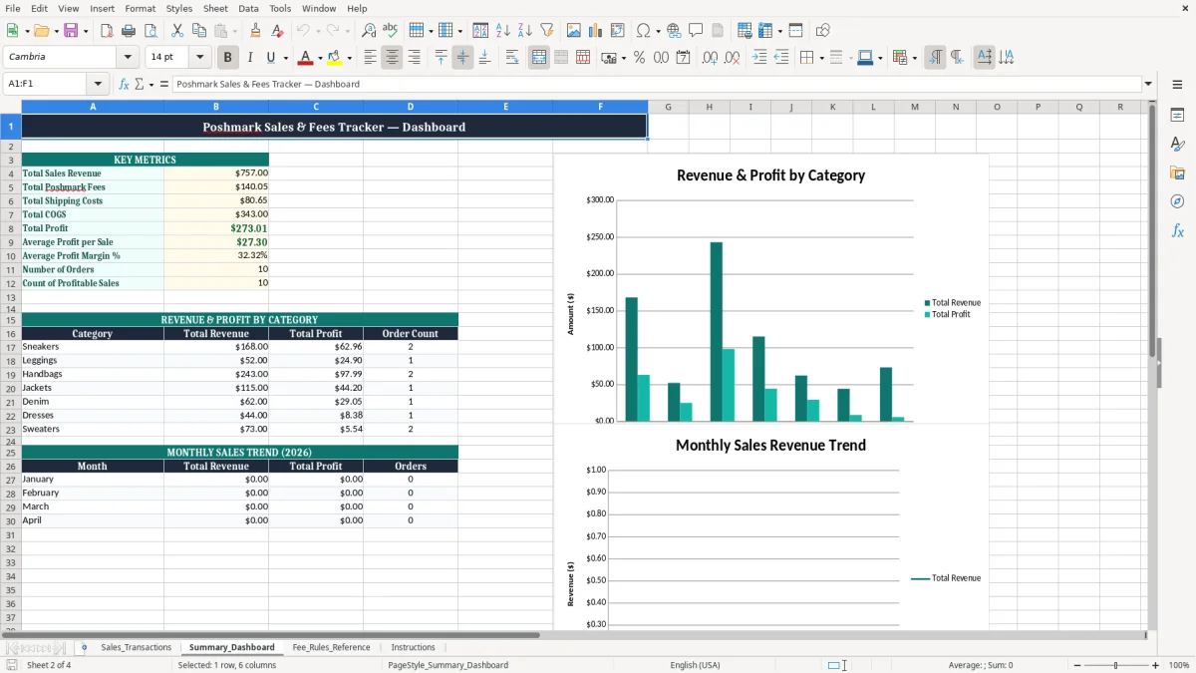
Task: Click Sort Ascending icon
Action: click(x=503, y=31)
